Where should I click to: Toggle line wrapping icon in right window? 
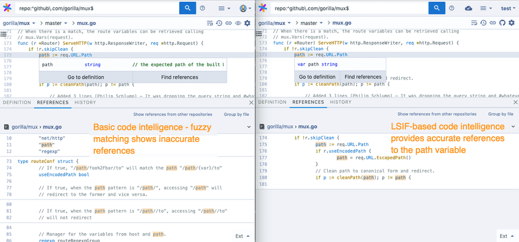(x=474, y=23)
